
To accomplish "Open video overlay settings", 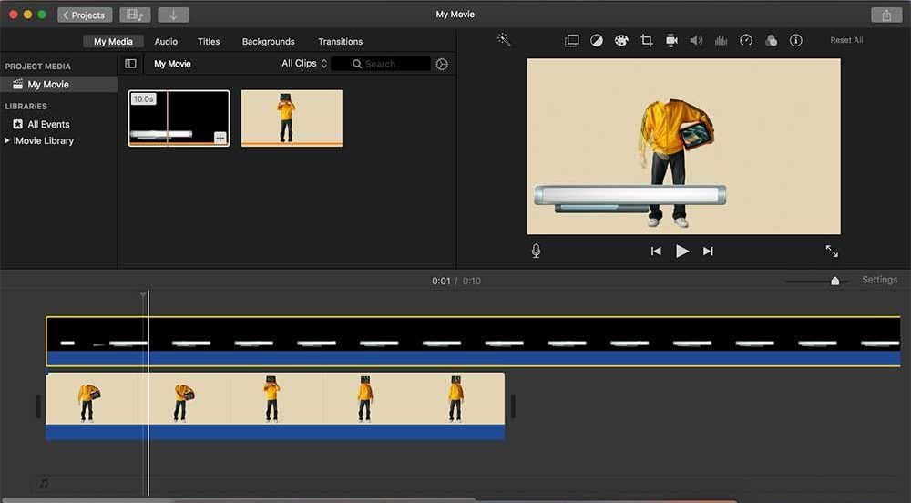I will pyautogui.click(x=572, y=41).
